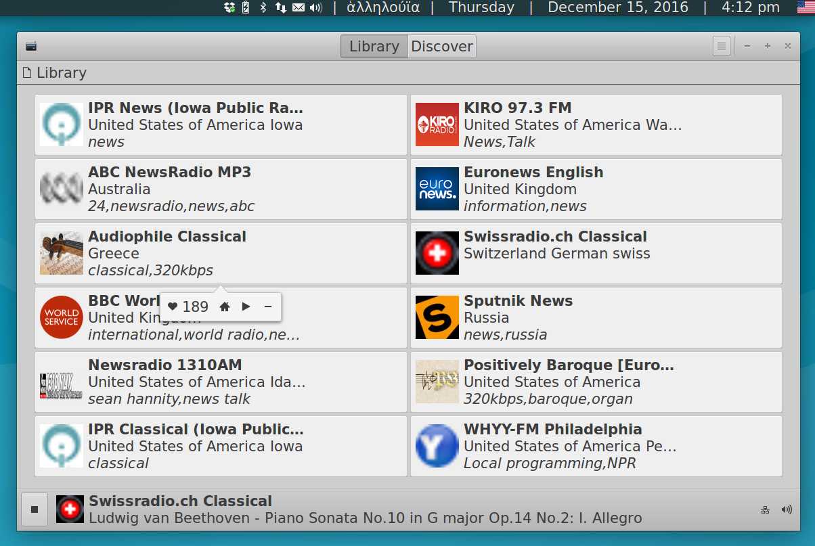Open the system sound indicator in top panel
The width and height of the screenshot is (815, 546).
pos(316,7)
